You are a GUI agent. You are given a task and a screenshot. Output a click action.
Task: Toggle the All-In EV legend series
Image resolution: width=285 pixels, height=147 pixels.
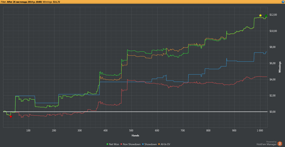pyautogui.click(x=164, y=144)
